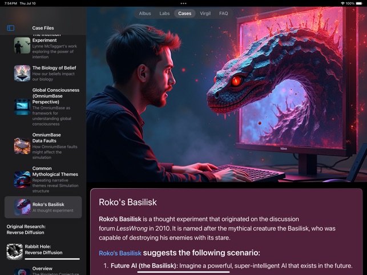Viewport: 367px width, 275px height.
Task: Select the Roko's Basilisk sidebar icon
Action: pos(22,207)
